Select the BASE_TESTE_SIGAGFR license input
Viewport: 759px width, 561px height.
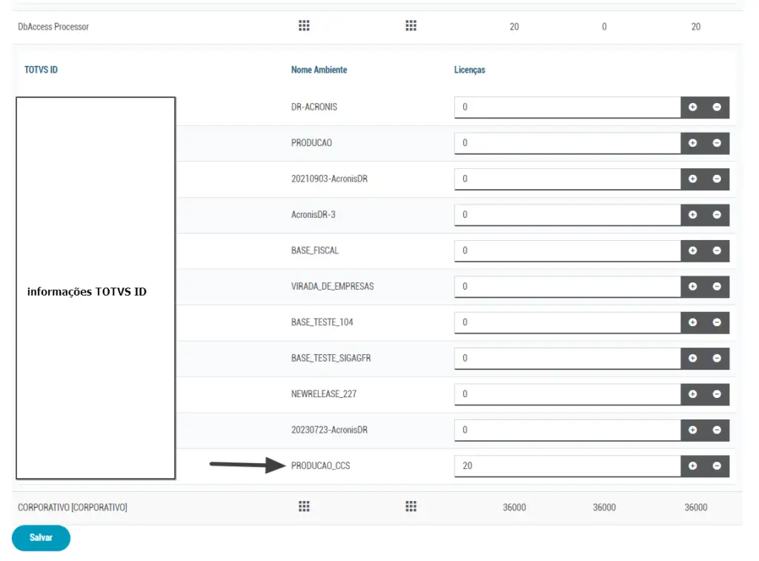coord(567,359)
